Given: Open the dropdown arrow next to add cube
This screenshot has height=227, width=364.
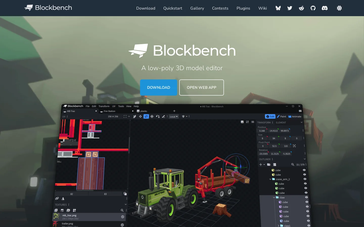Looking at the screenshot, I should click(264, 164).
